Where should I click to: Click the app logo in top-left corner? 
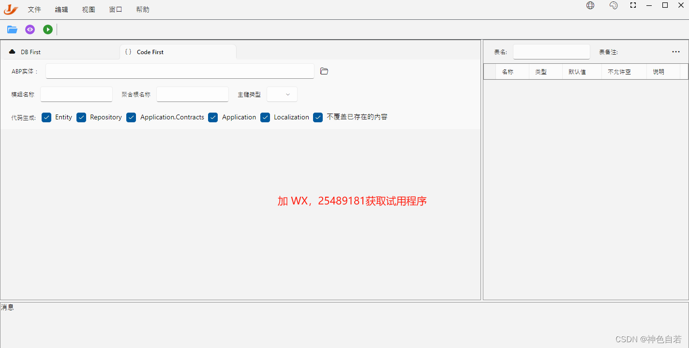coord(10,9)
